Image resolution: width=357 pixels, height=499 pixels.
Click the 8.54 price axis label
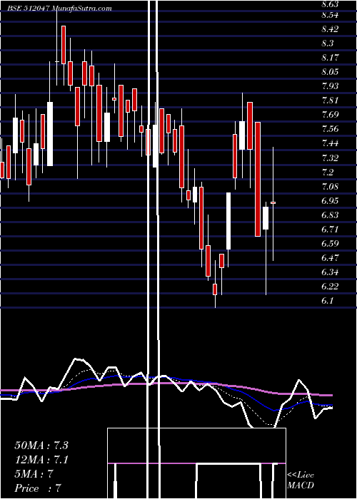tap(330, 15)
